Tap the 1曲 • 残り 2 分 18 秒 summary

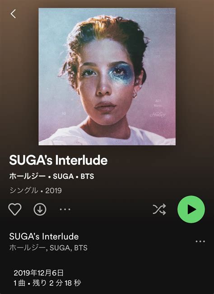(x=47, y=283)
